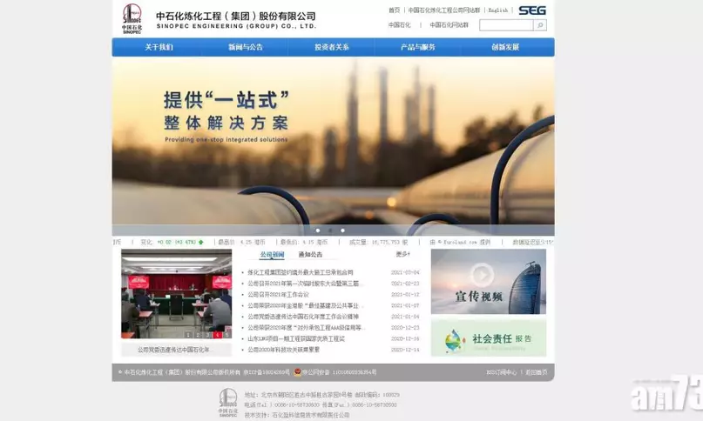
Task: Open the 新闻与公告 navigation menu
Action: [246, 47]
